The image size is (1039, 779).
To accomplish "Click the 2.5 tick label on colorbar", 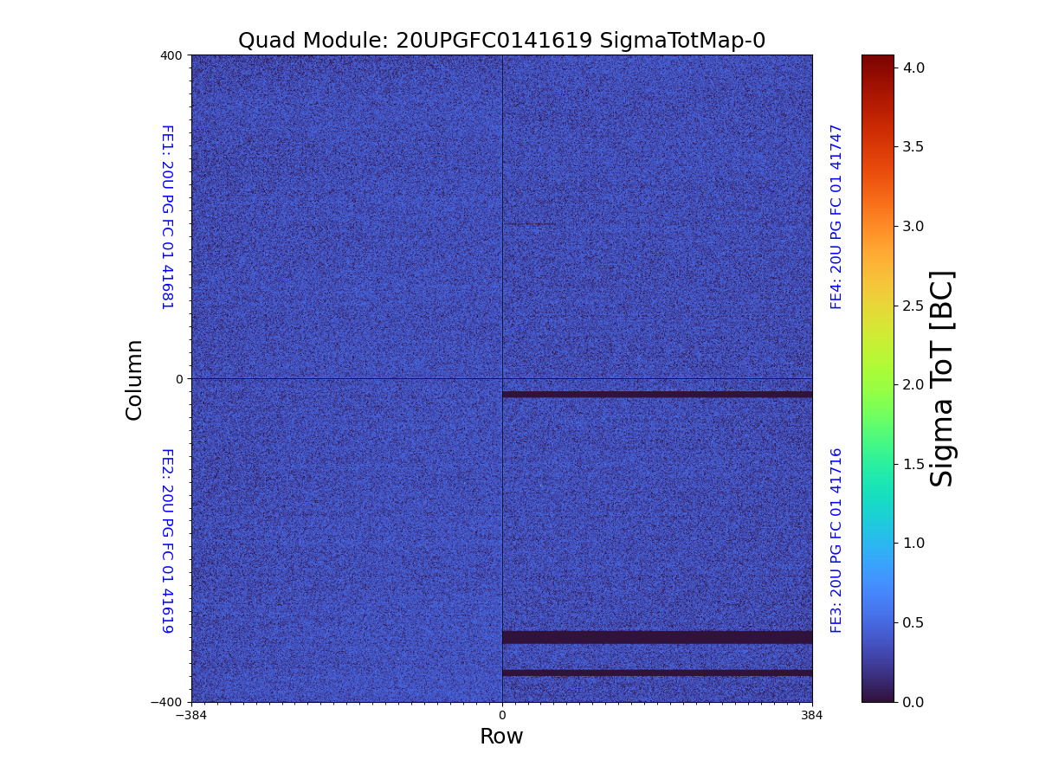I will [913, 306].
